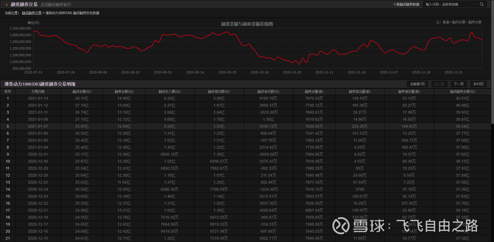Click value 28.11亿 in 融资余额 column
Viewport: 494px width, 242px height.
pos(82,99)
